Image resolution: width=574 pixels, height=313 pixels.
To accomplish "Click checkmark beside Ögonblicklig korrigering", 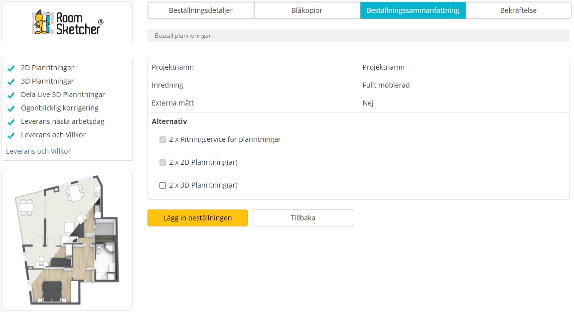I will tap(11, 108).
